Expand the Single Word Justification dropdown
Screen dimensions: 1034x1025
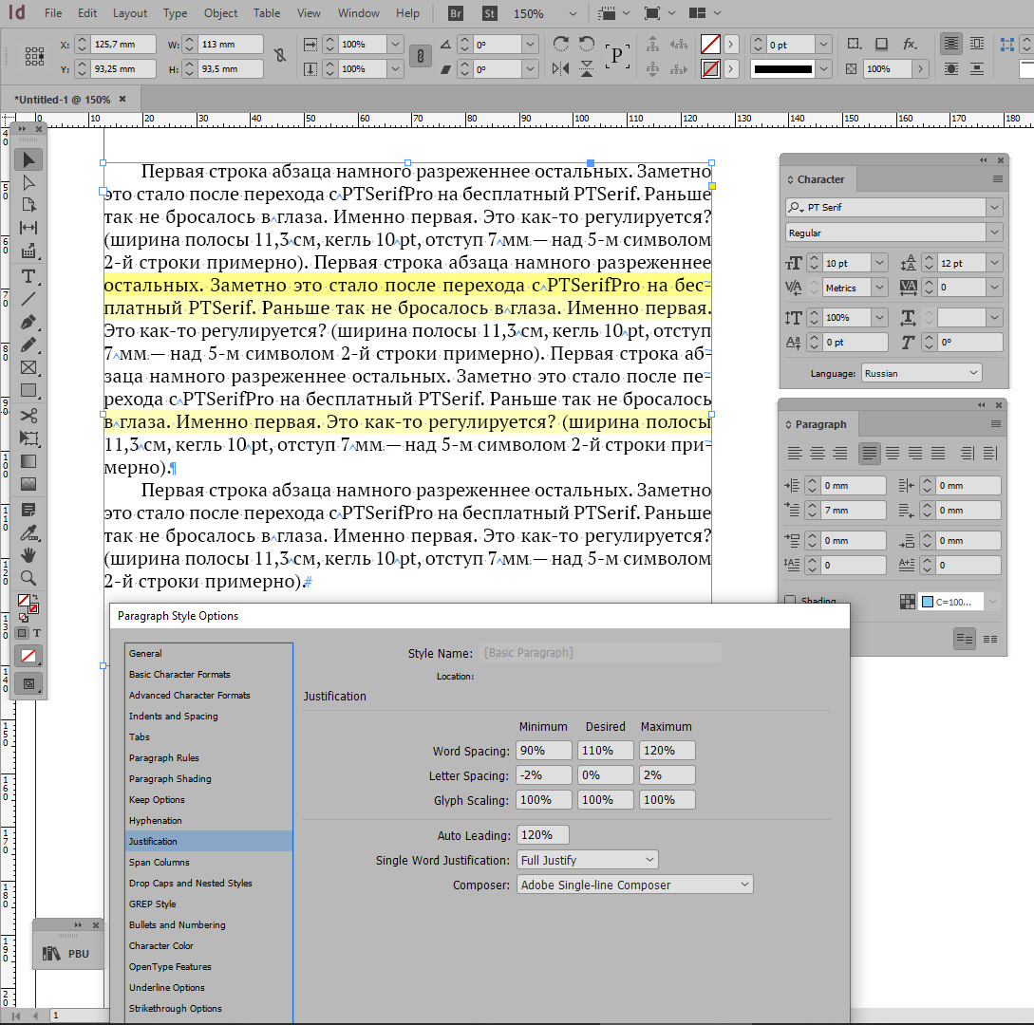(x=587, y=860)
